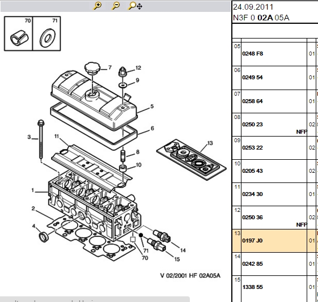Select part number 0234 30
Image resolution: width=318 pixels, height=302 pixels.
[252, 194]
